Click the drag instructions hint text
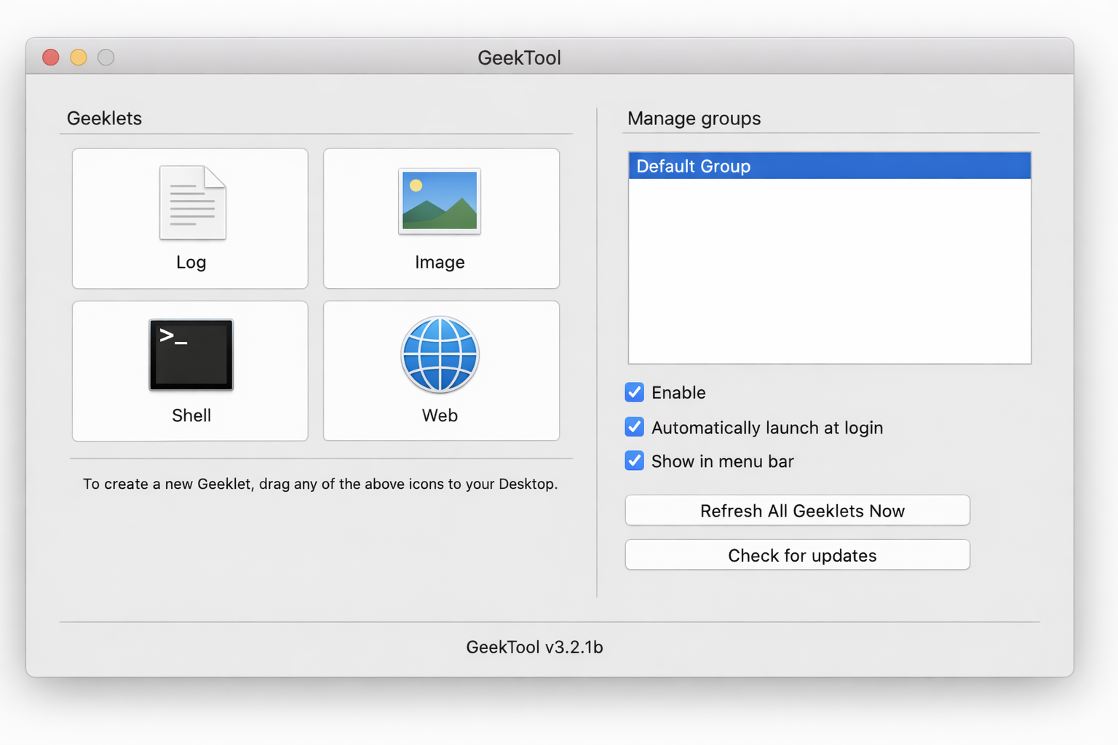1118x745 pixels. click(320, 484)
